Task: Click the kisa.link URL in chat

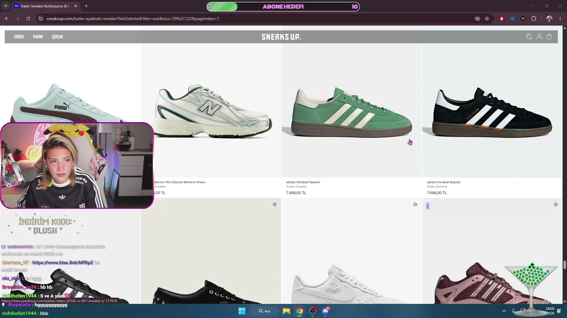Action: [x=63, y=263]
